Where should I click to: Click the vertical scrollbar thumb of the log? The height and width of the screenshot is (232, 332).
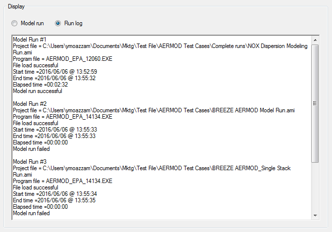pyautogui.click(x=315, y=103)
